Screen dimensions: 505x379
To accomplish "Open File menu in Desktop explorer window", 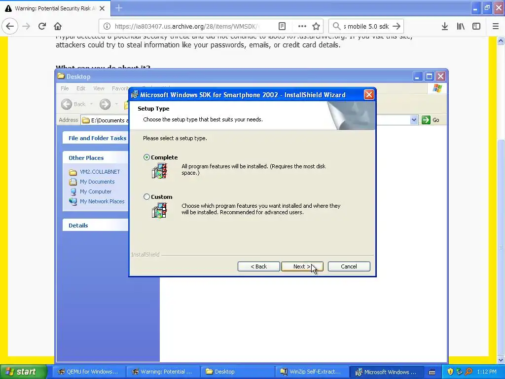I will click(65, 88).
